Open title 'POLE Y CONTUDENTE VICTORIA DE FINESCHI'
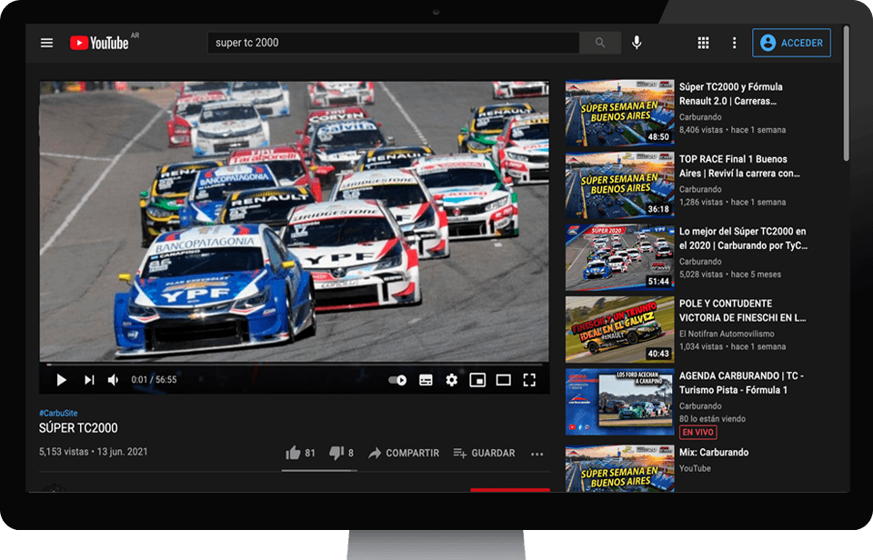 click(x=742, y=311)
